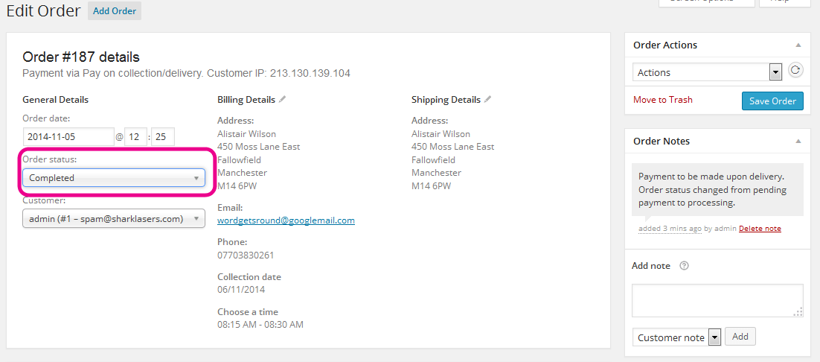Open the Actions dropdown
The height and width of the screenshot is (362, 820).
pyautogui.click(x=707, y=73)
